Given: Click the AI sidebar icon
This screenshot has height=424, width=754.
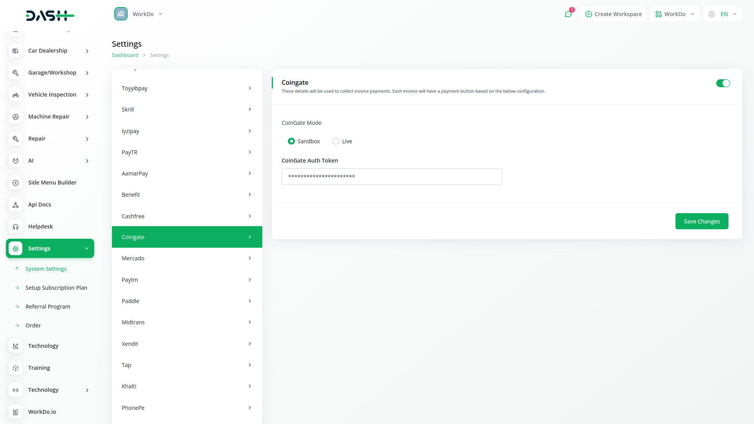Looking at the screenshot, I should (15, 161).
